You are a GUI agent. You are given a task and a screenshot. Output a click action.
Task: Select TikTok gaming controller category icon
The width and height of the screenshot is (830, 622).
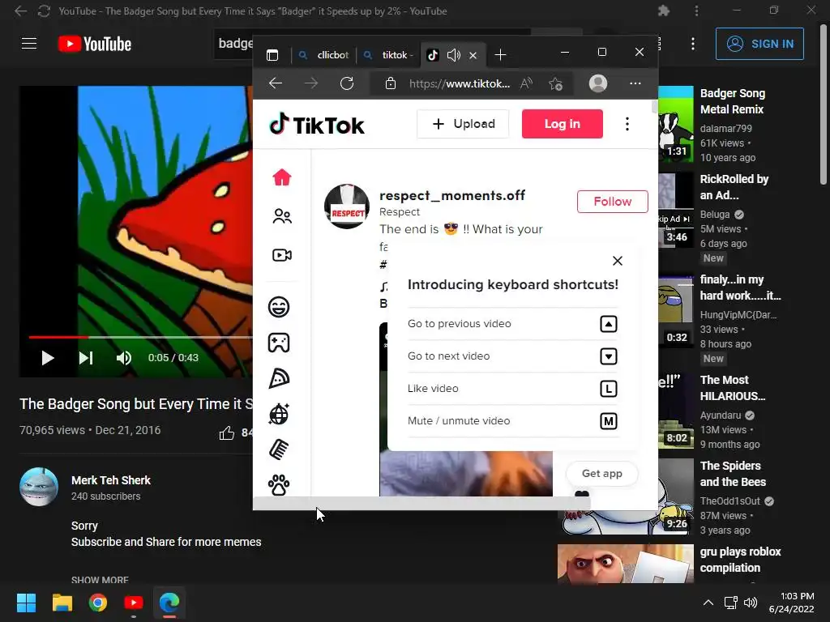click(279, 343)
